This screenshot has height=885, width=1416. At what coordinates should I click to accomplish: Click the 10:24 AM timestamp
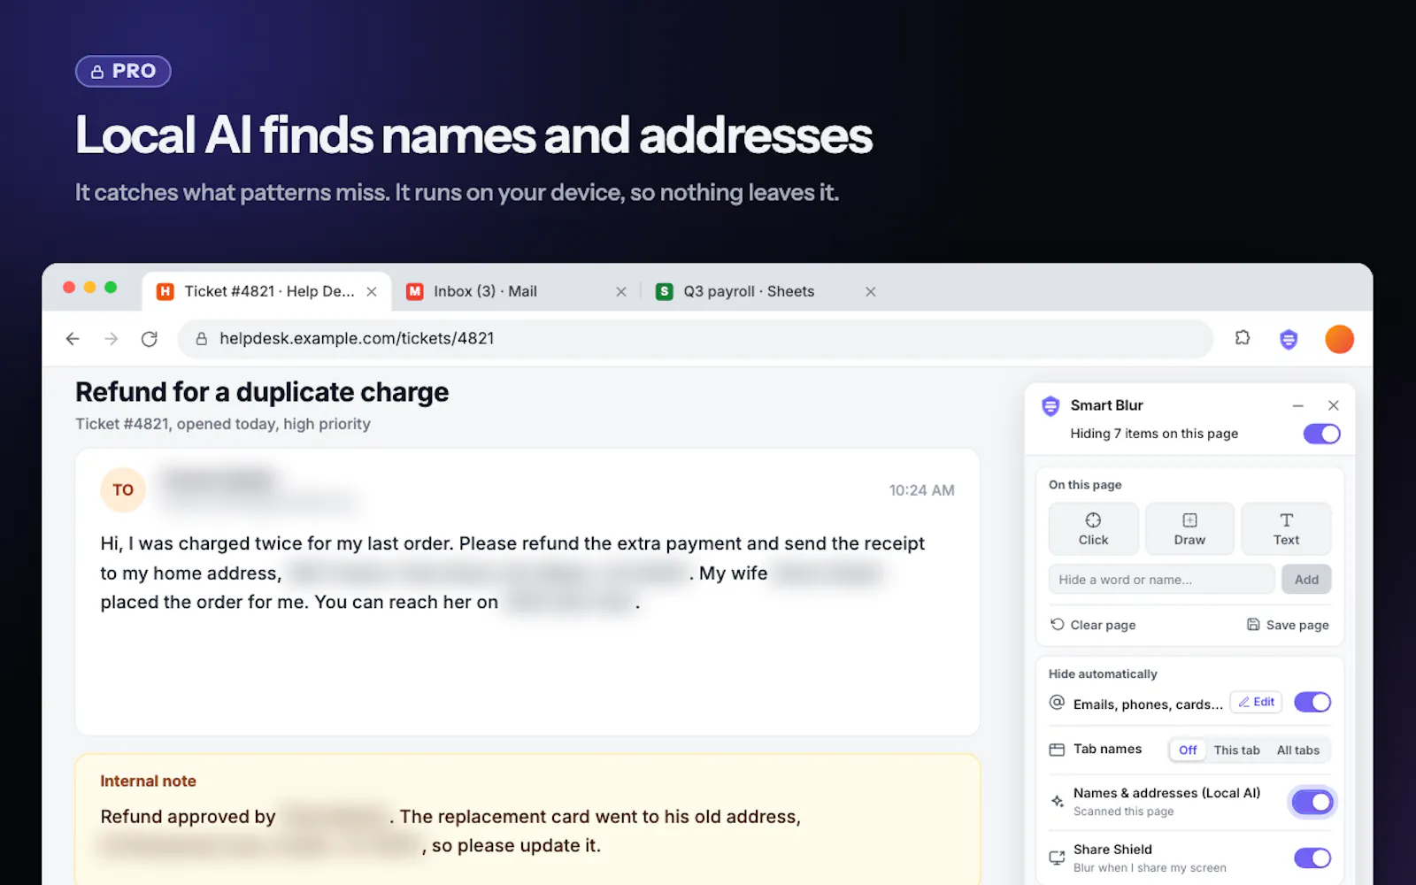921,490
